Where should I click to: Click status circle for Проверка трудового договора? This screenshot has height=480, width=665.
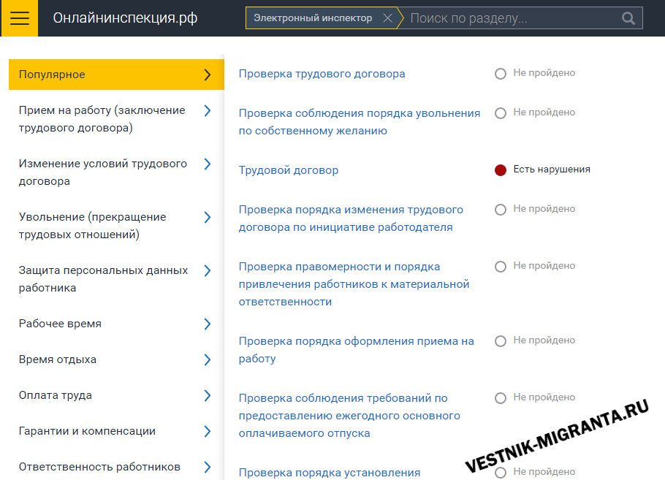[x=501, y=74]
